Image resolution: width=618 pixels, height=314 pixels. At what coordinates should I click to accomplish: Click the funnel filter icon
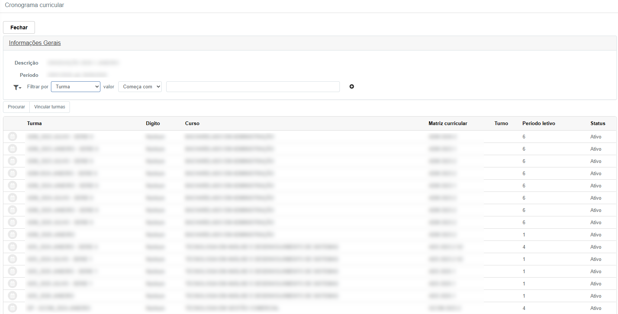(x=17, y=87)
